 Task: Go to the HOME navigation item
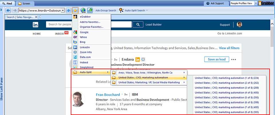[x=37, y=34]
